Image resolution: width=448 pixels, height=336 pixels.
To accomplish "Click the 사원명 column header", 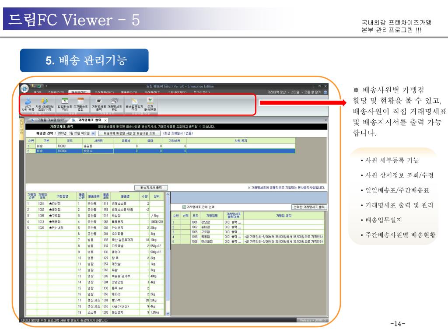I will point(98,141).
